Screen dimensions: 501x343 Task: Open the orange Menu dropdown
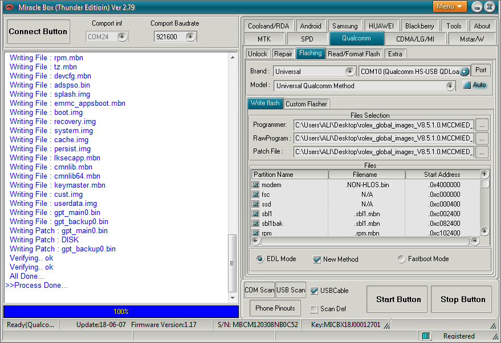(x=450, y=7)
